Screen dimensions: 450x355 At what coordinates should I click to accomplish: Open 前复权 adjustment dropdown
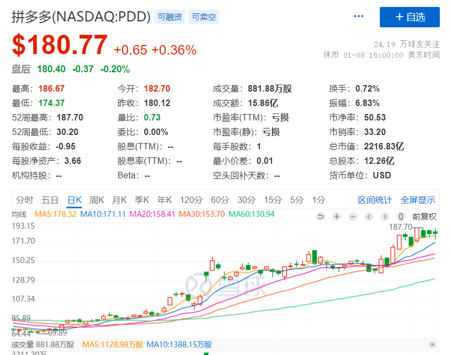point(424,217)
